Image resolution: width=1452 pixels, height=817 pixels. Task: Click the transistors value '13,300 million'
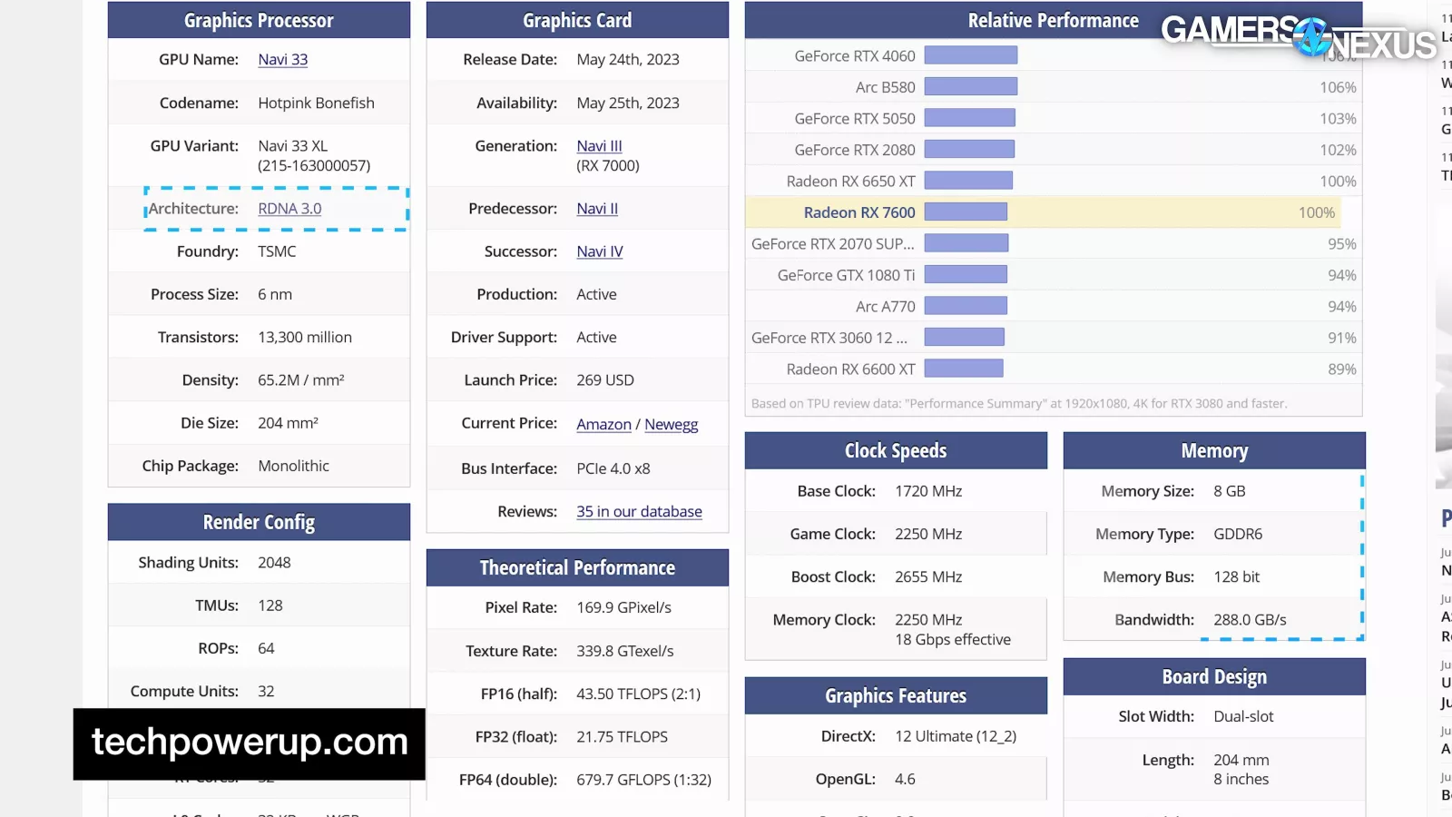coord(305,338)
